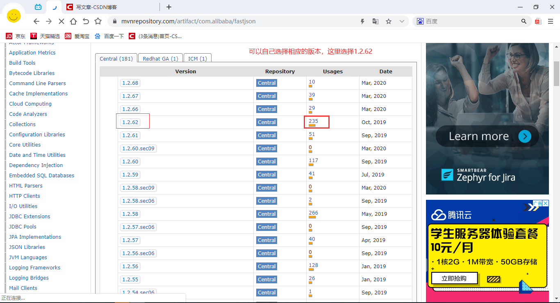Viewport: 560px width, 303px height.
Task: Click the Central repository badge for 1.2.68
Action: (266, 83)
